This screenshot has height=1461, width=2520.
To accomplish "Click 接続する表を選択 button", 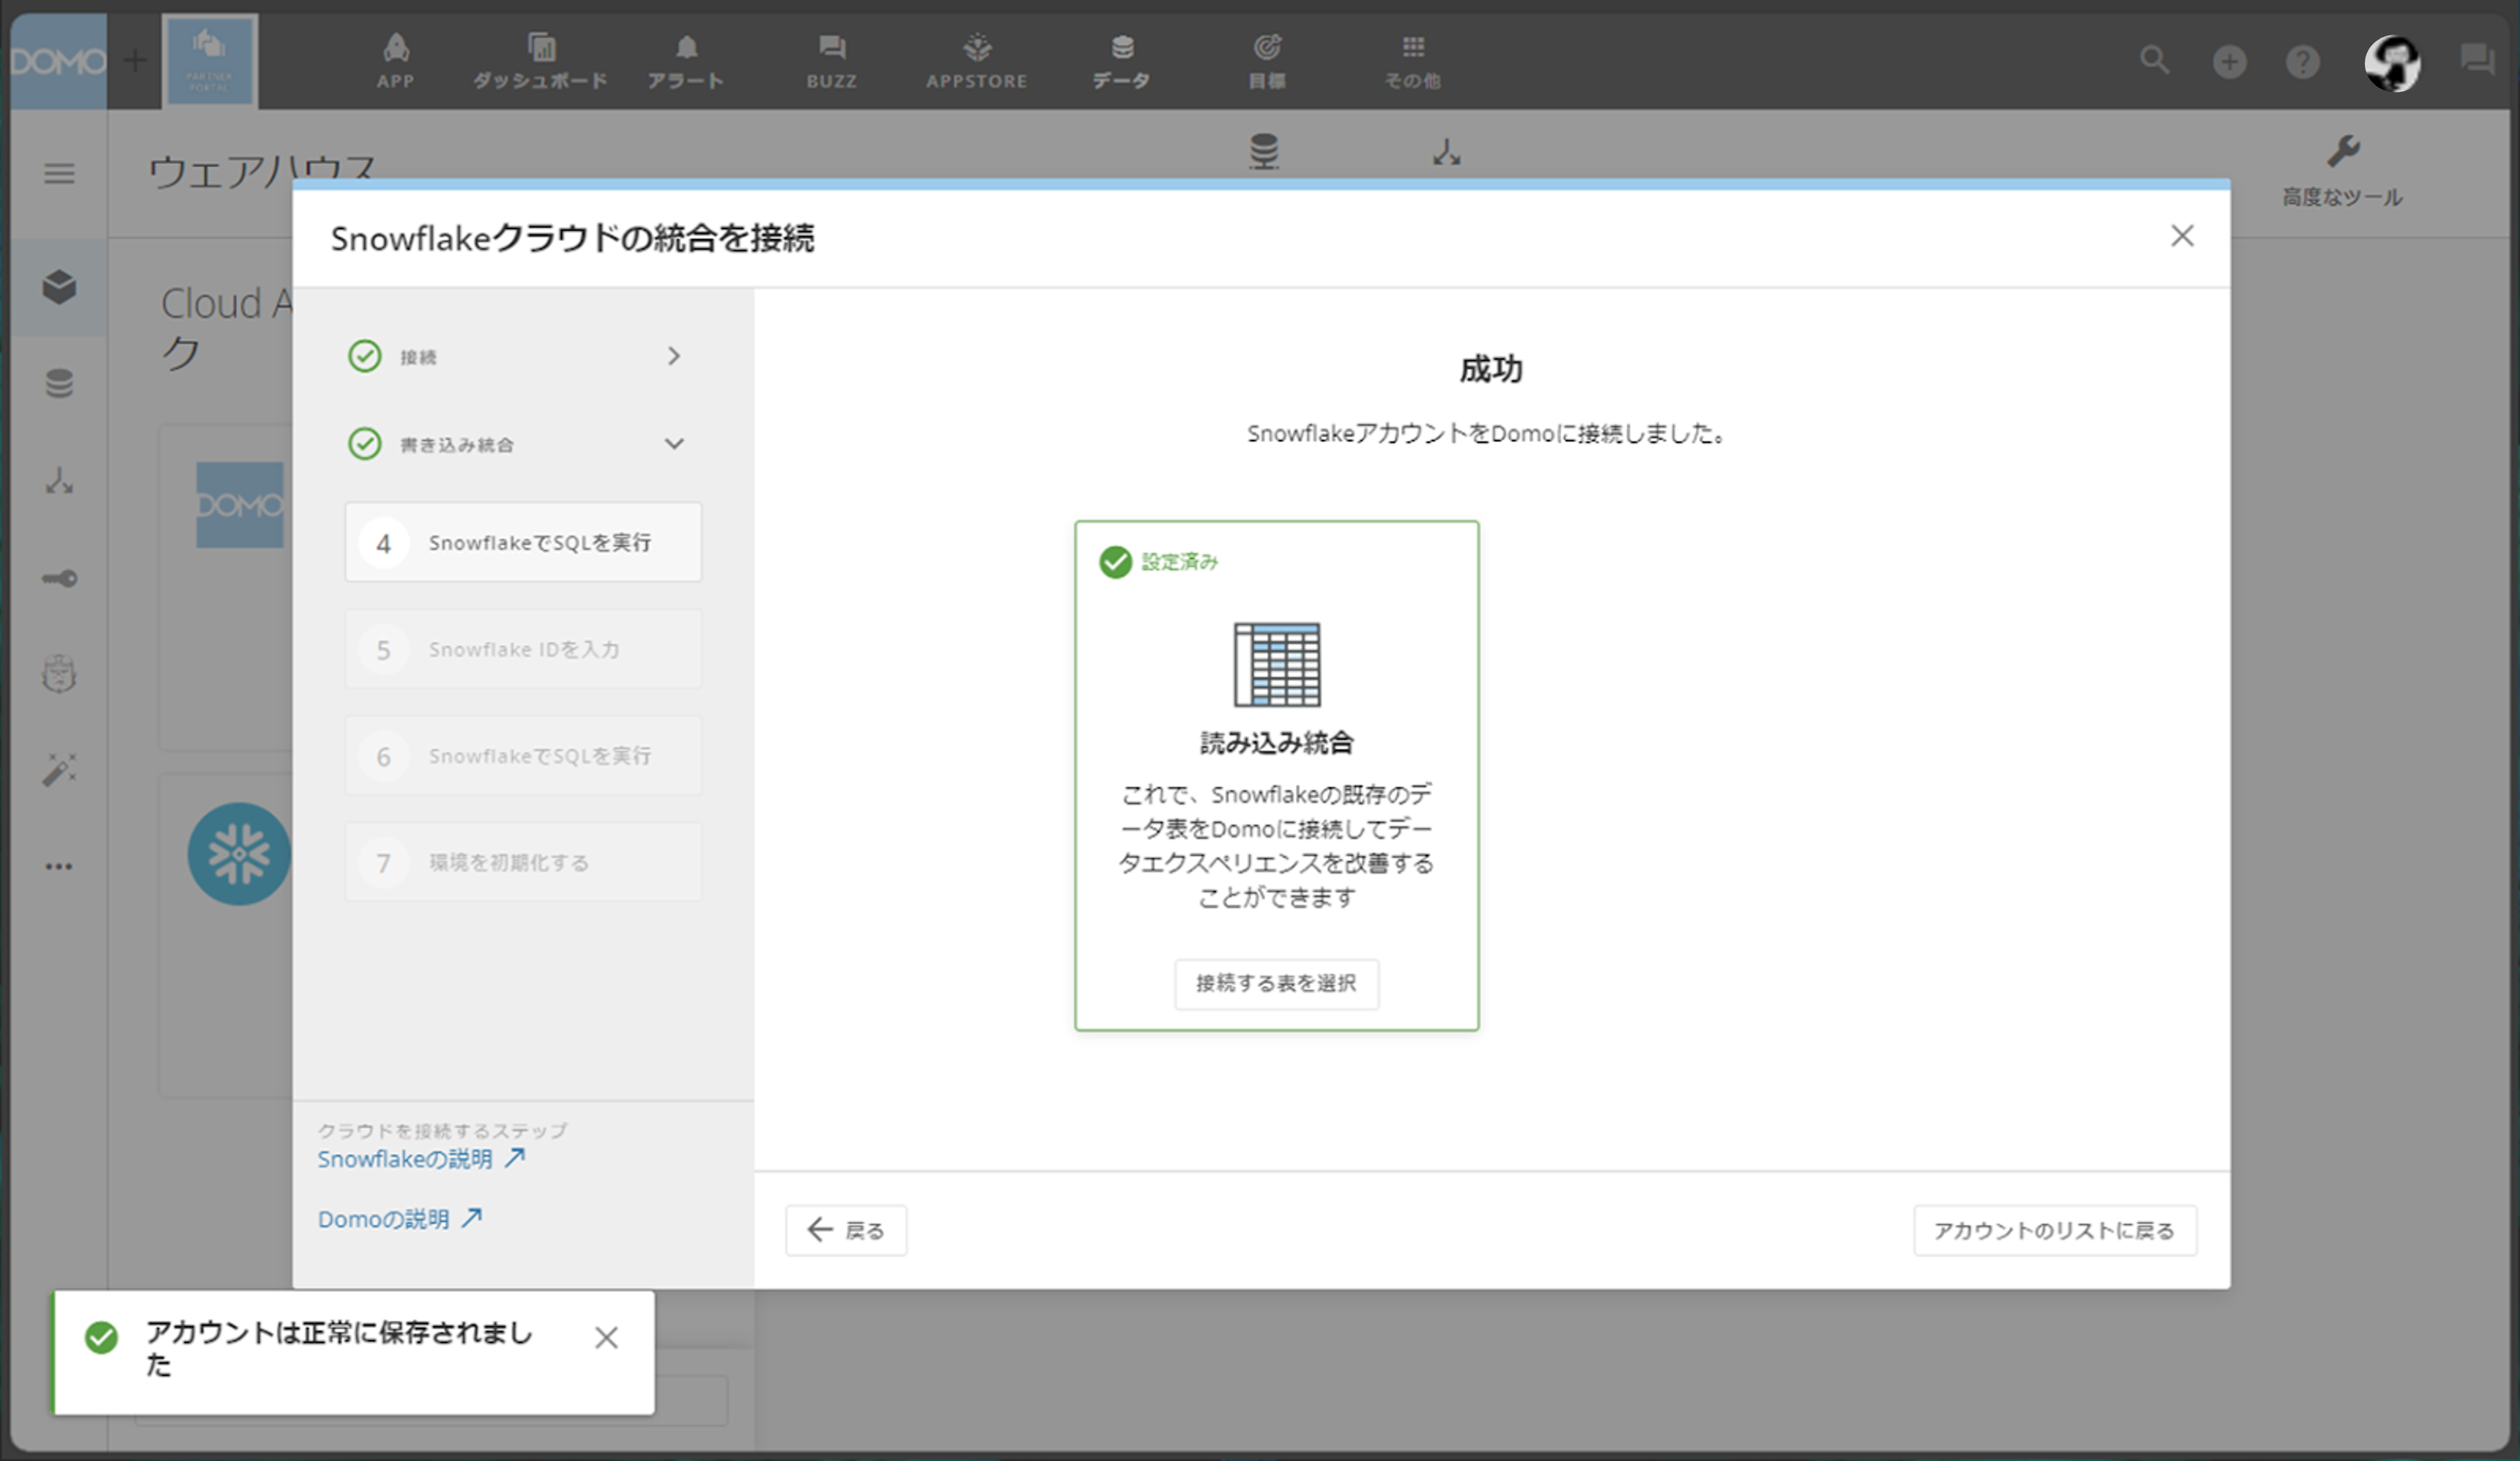I will (1276, 984).
